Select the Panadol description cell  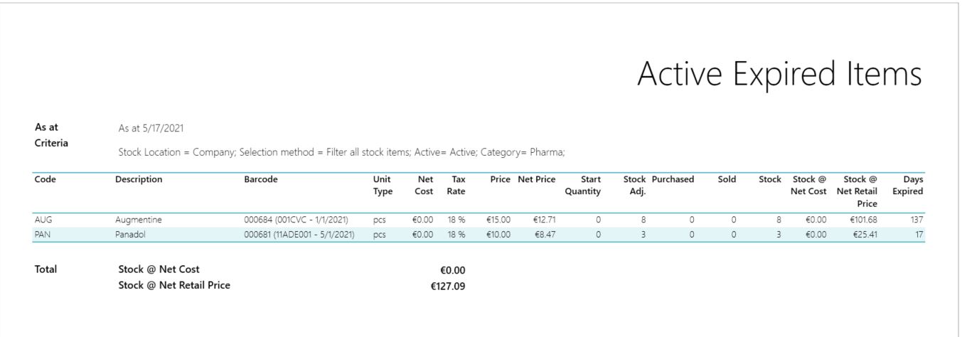(130, 234)
